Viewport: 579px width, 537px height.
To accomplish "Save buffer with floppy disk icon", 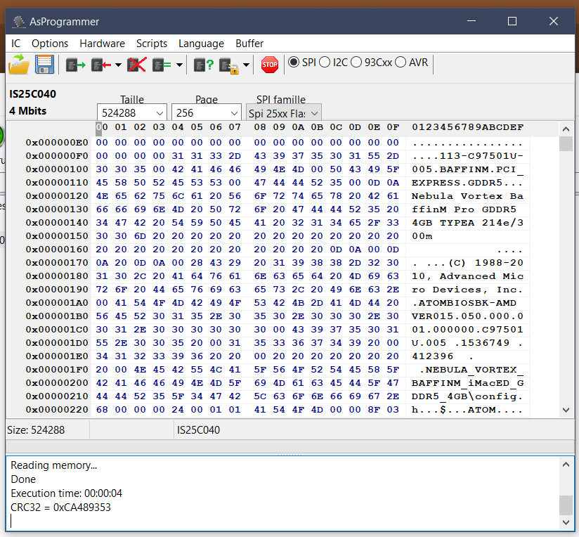I will click(45, 65).
